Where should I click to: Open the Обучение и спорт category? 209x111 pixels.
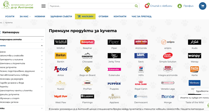pyautogui.click(x=10, y=98)
